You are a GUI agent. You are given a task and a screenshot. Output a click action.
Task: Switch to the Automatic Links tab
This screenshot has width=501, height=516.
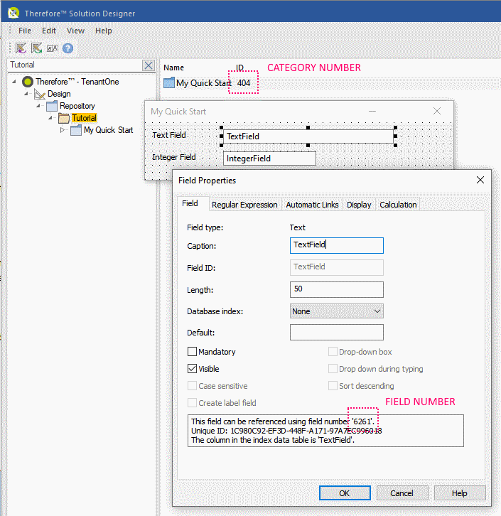tap(312, 205)
